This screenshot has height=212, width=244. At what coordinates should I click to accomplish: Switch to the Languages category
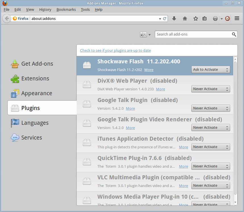coord(42,123)
